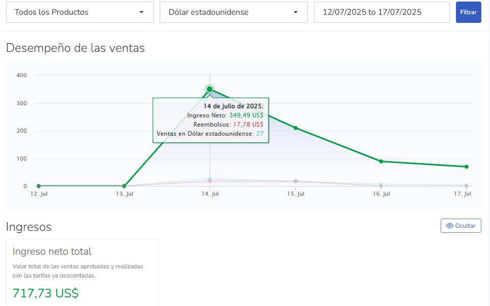490x306 pixels.
Task: Click the Desempeño de las ventas heading
Action: point(75,48)
